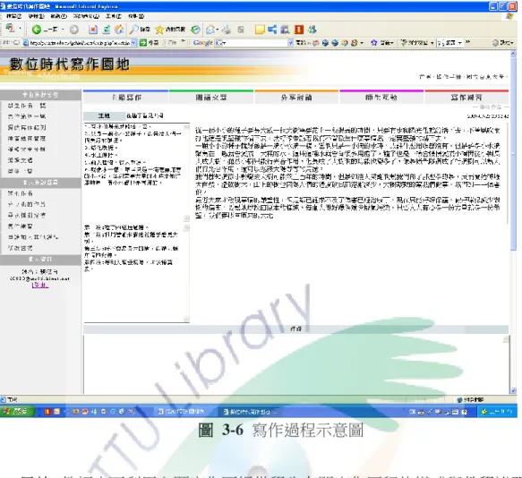Click the green Go arrow button
Screen dimensions: 522x478
pyautogui.click(x=143, y=43)
